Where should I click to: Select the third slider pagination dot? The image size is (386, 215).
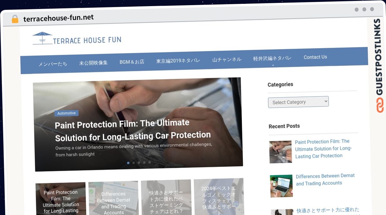coord(139,163)
